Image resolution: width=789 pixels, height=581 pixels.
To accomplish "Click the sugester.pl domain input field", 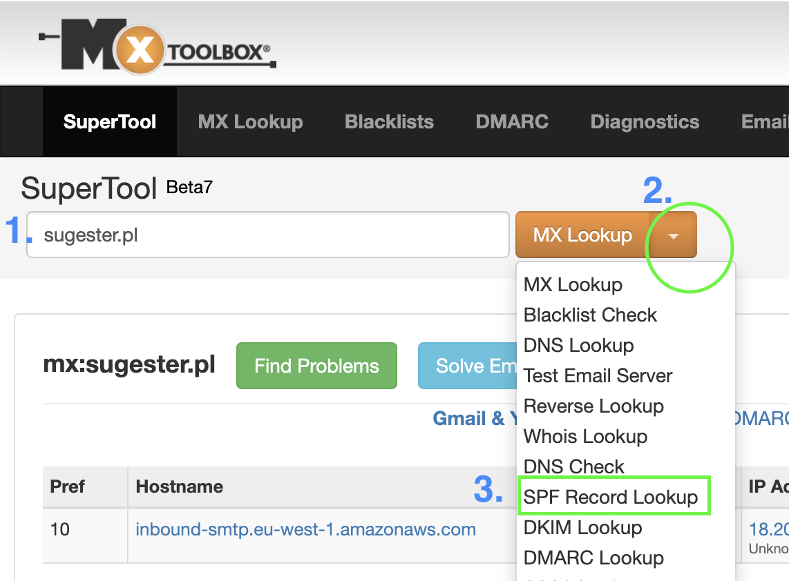I will (x=267, y=235).
